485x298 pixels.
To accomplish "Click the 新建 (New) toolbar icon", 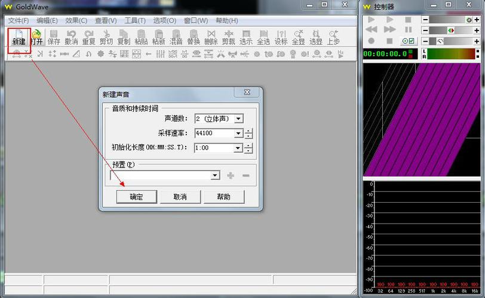I will pyautogui.click(x=19, y=37).
